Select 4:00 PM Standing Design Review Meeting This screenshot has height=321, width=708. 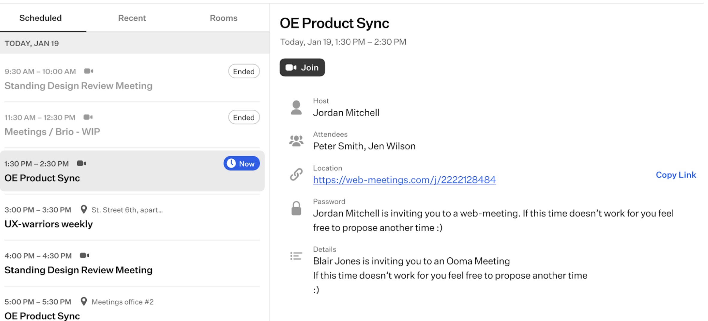pyautogui.click(x=132, y=263)
